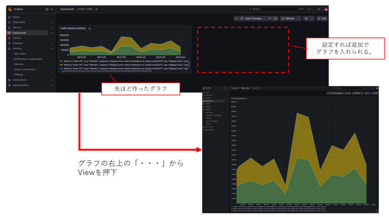Viewport: 389px width, 217px height.
Task: Click the Search field in the View panel window
Action: pyautogui.click(x=350, y=88)
